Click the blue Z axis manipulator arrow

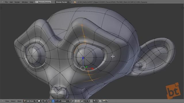tap(83, 58)
